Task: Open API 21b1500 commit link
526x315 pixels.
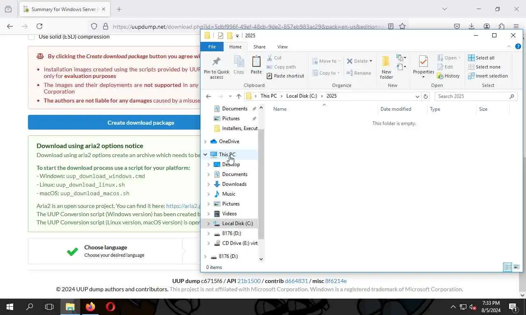Action: [249, 281]
